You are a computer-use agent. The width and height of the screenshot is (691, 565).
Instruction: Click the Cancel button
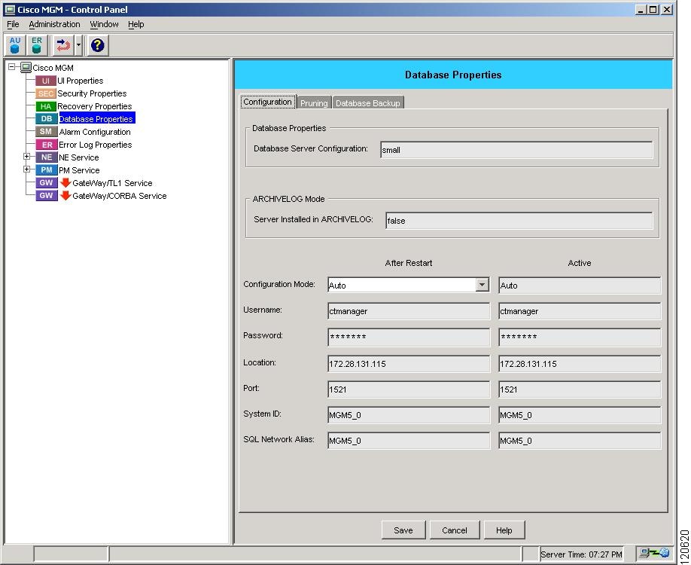point(455,530)
